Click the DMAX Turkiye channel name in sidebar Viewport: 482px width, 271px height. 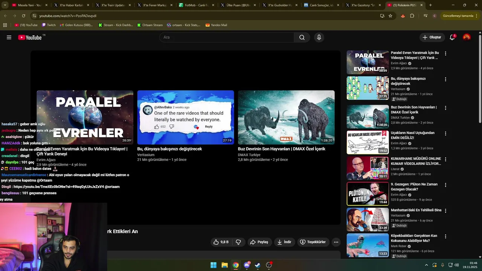(x=400, y=117)
